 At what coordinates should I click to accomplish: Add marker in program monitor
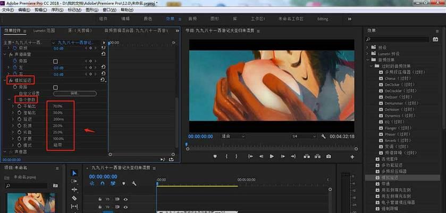click(215, 157)
